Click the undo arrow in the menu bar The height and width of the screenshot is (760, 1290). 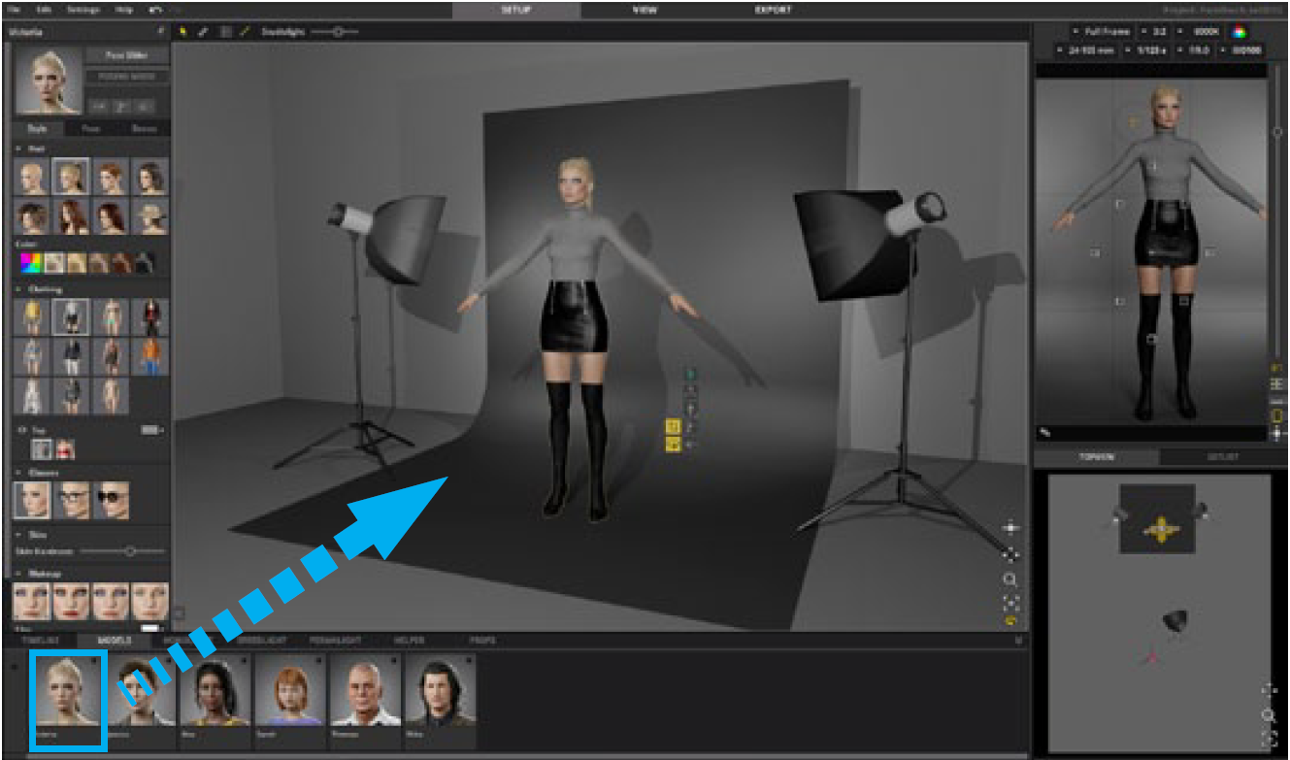tap(156, 10)
